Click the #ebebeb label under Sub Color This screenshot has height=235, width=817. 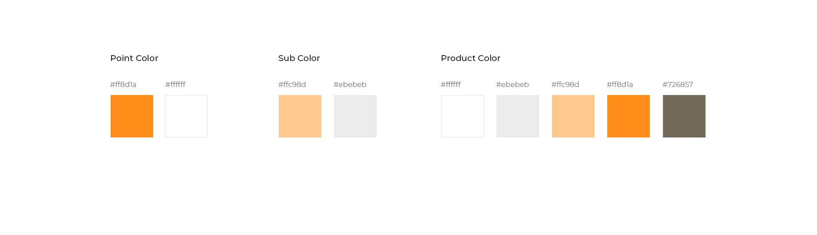pos(350,84)
